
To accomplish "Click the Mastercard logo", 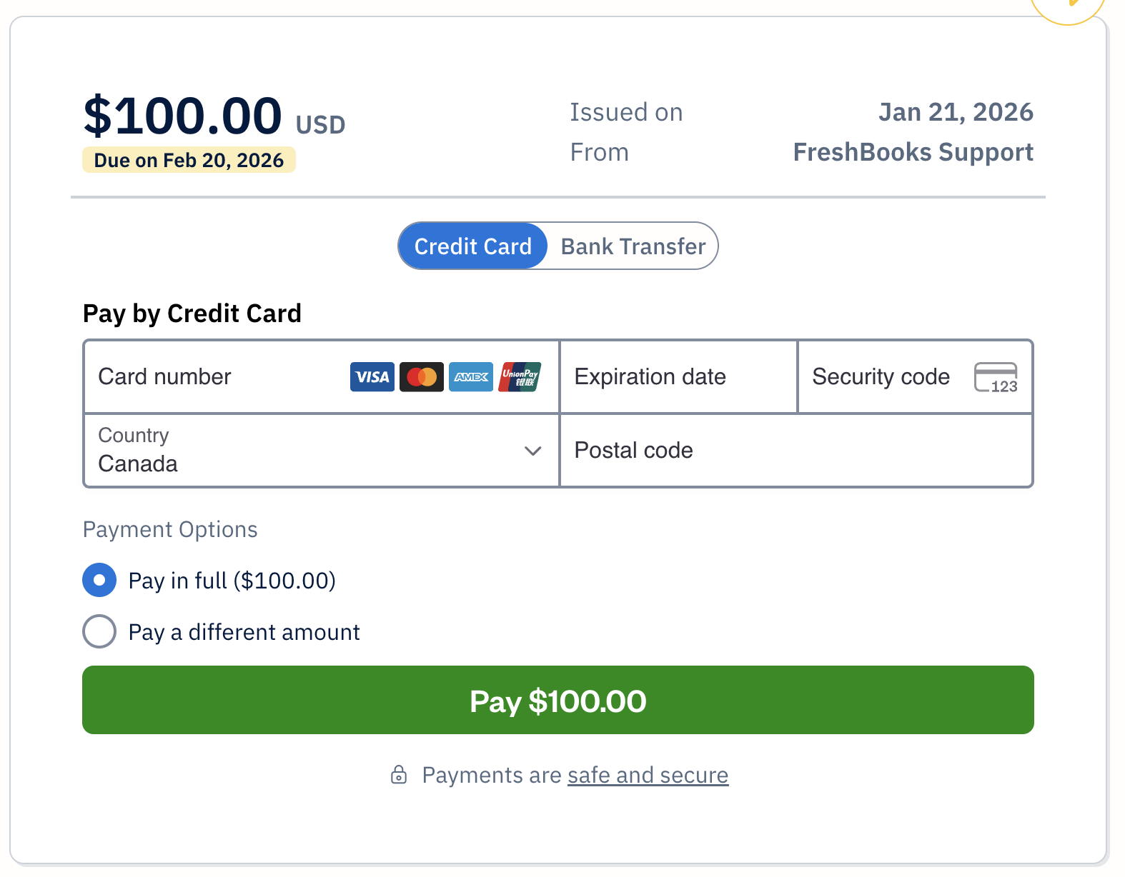I will click(x=421, y=377).
